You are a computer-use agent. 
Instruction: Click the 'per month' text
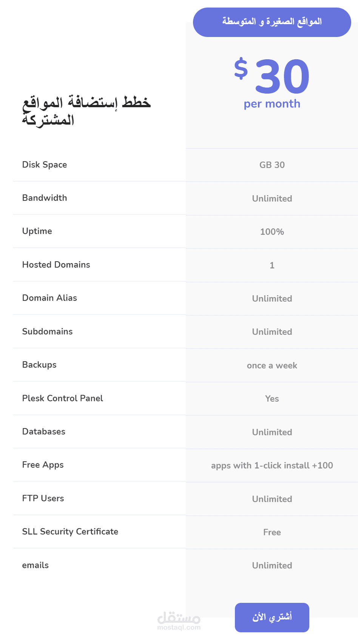[272, 104]
